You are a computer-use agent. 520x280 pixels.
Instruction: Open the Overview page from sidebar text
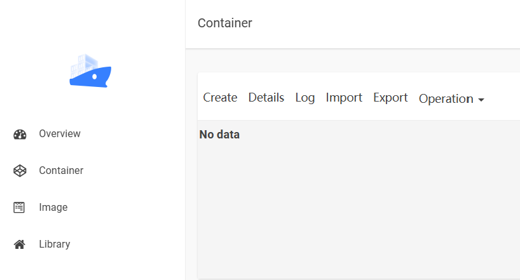60,134
